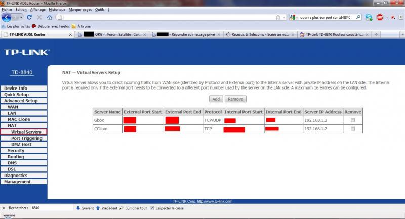Open DNS in sidebar

[x=23, y=163]
